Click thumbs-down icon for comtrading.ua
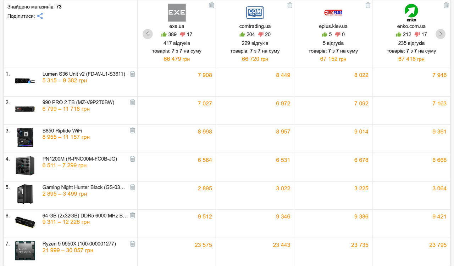Image resolution: width=454 pixels, height=266 pixels. (x=261, y=34)
